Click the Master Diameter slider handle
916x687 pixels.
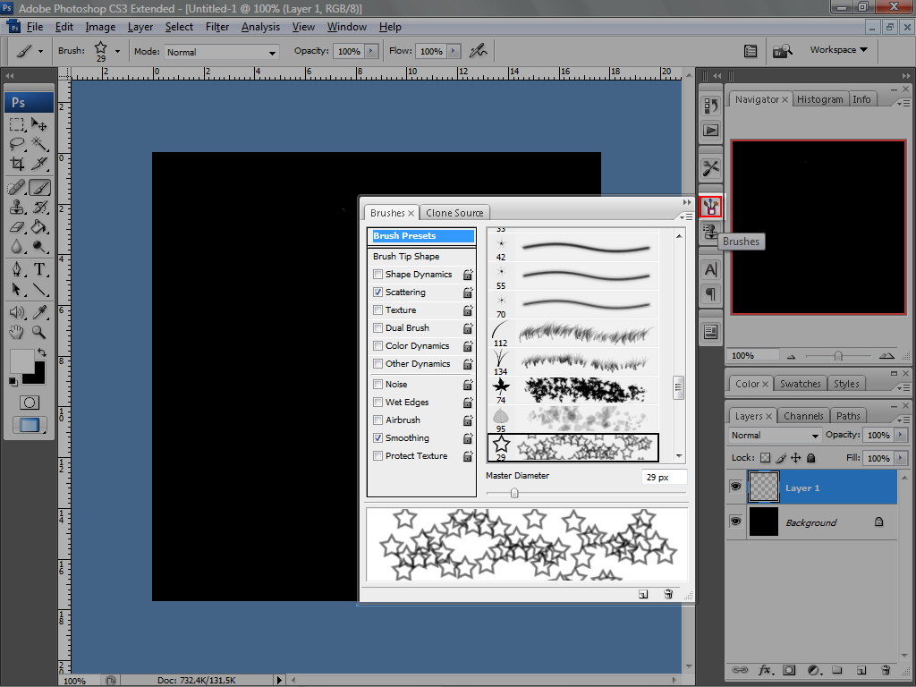tap(514, 493)
